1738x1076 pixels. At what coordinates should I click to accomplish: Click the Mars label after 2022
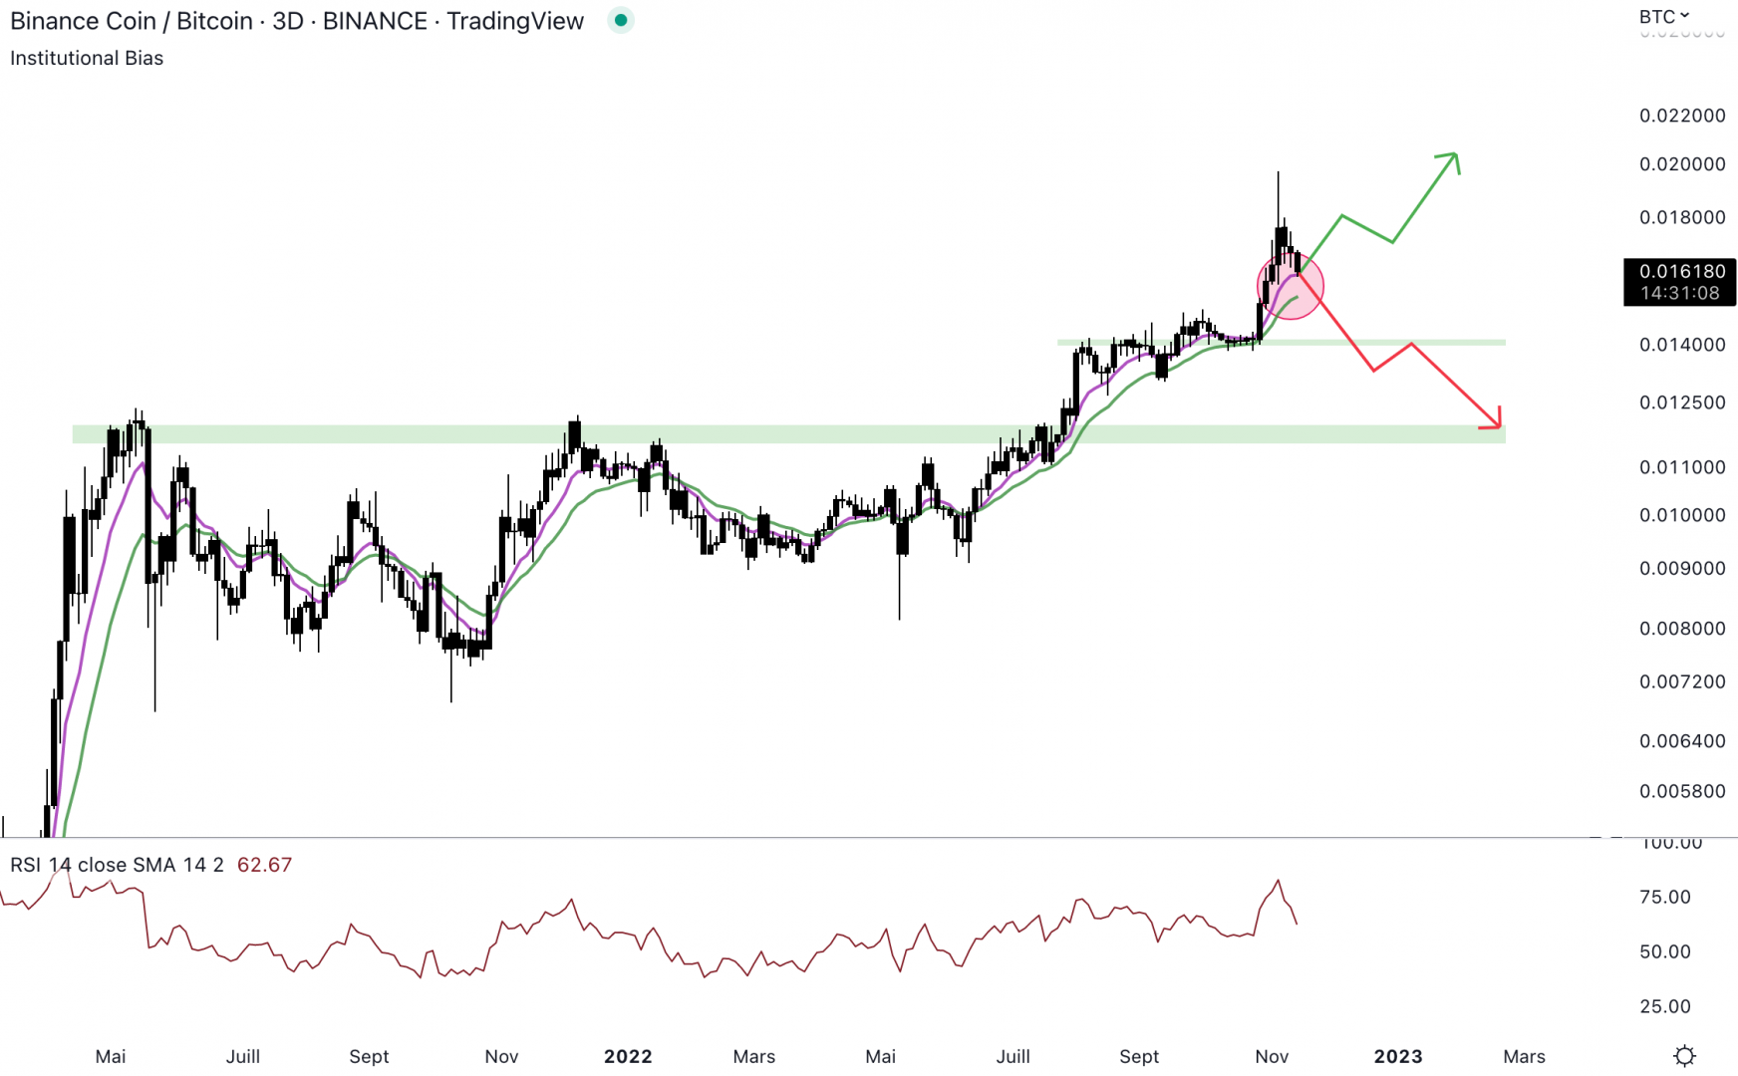(x=754, y=1057)
